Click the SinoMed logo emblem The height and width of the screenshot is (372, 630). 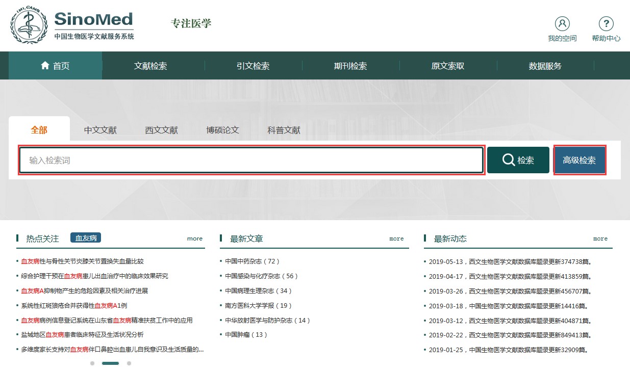(30, 25)
